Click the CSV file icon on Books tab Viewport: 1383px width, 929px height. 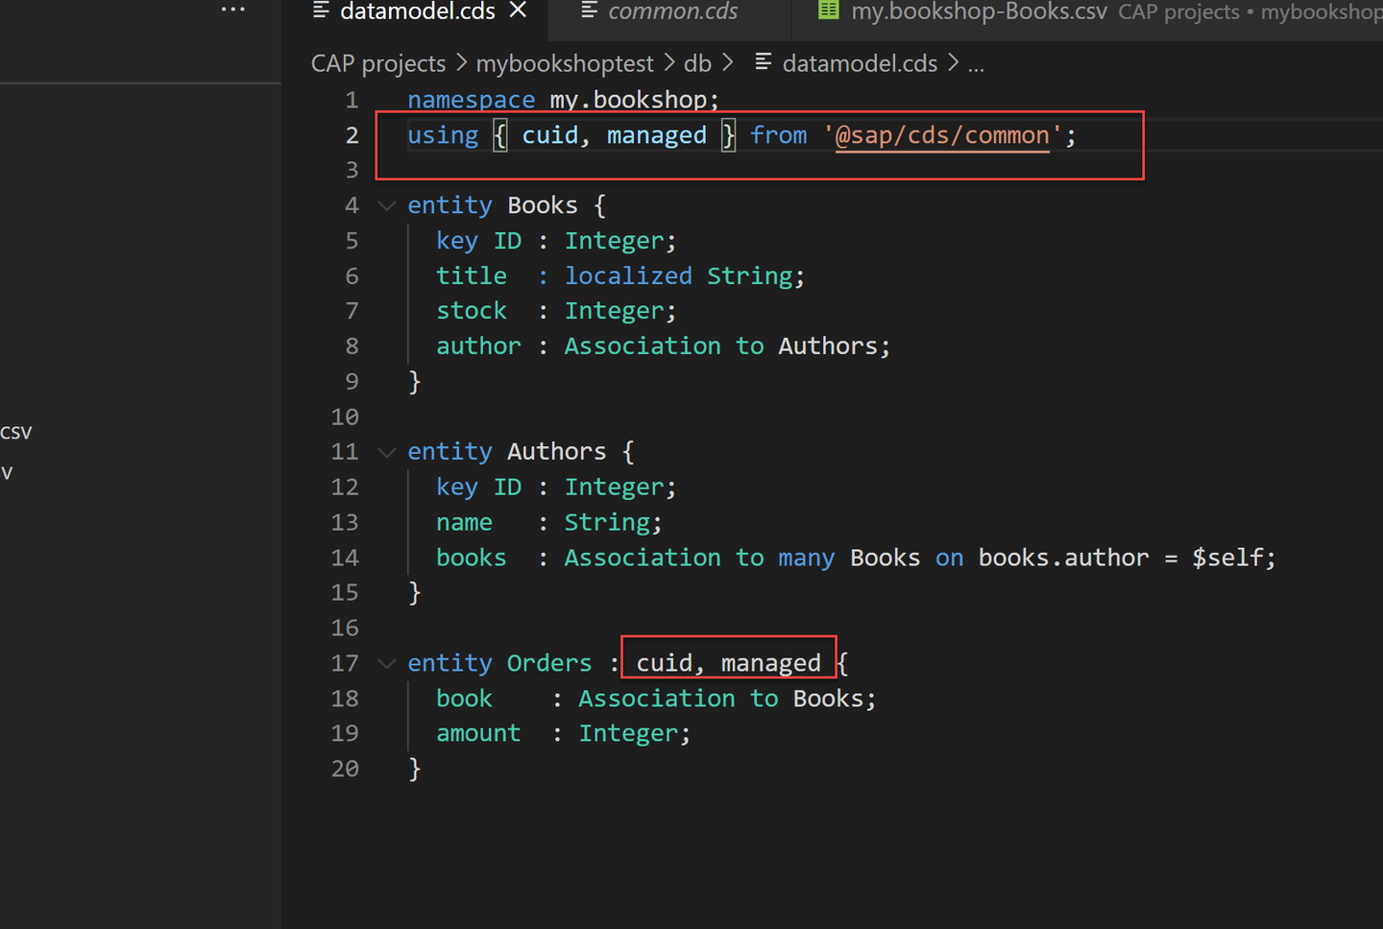point(828,10)
